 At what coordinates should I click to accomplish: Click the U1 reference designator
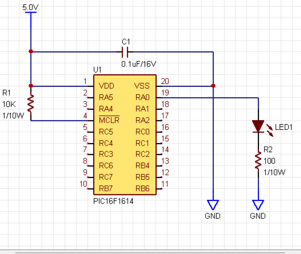coord(97,70)
